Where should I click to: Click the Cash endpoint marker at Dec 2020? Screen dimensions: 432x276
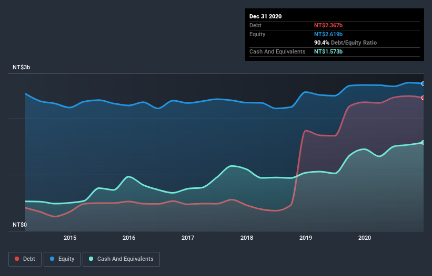[423, 143]
